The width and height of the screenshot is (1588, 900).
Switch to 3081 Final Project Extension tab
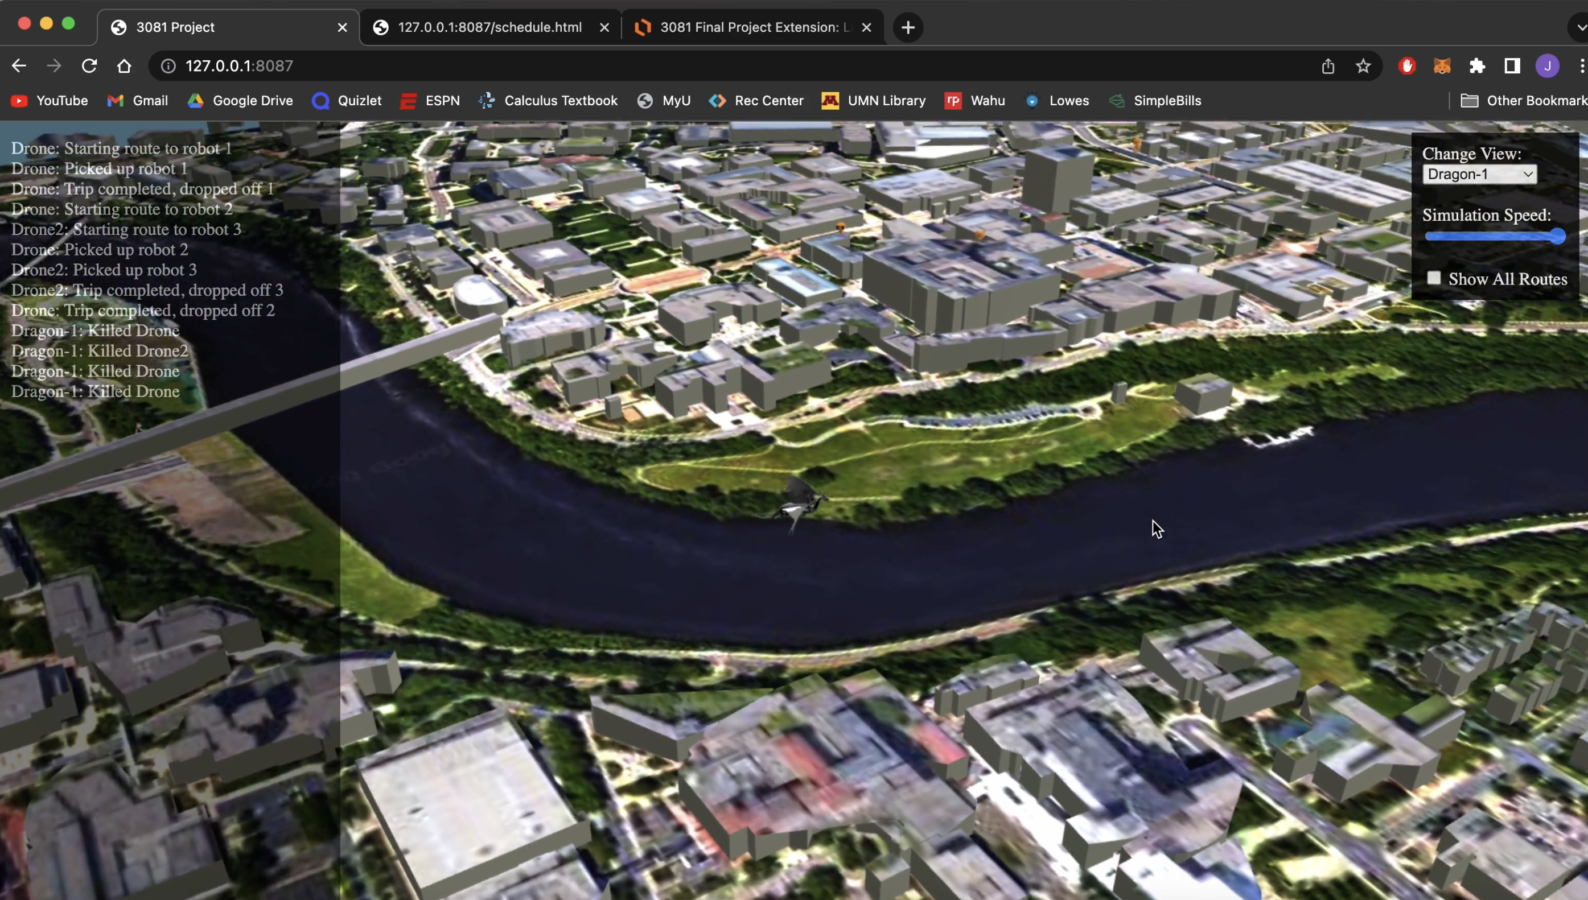tap(752, 27)
